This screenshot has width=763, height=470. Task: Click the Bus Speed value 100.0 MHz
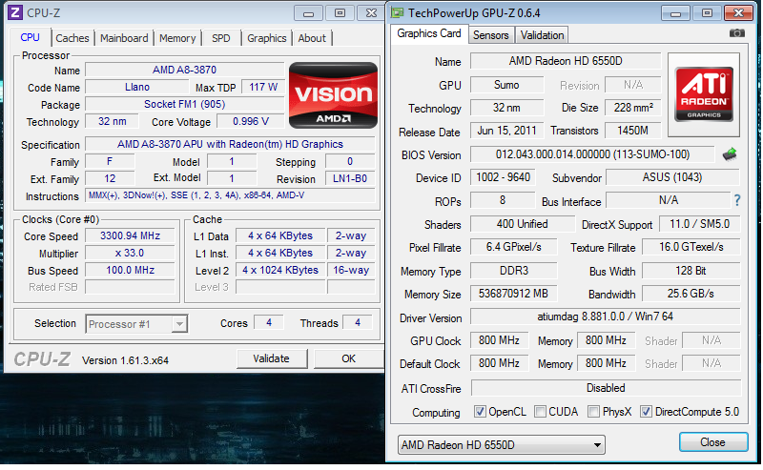tap(130, 270)
